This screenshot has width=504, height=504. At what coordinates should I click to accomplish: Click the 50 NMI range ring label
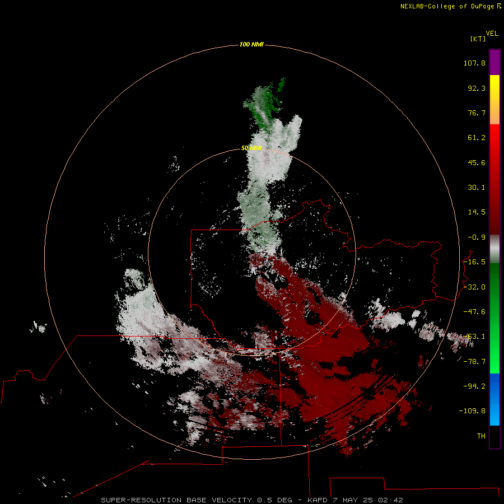point(251,148)
